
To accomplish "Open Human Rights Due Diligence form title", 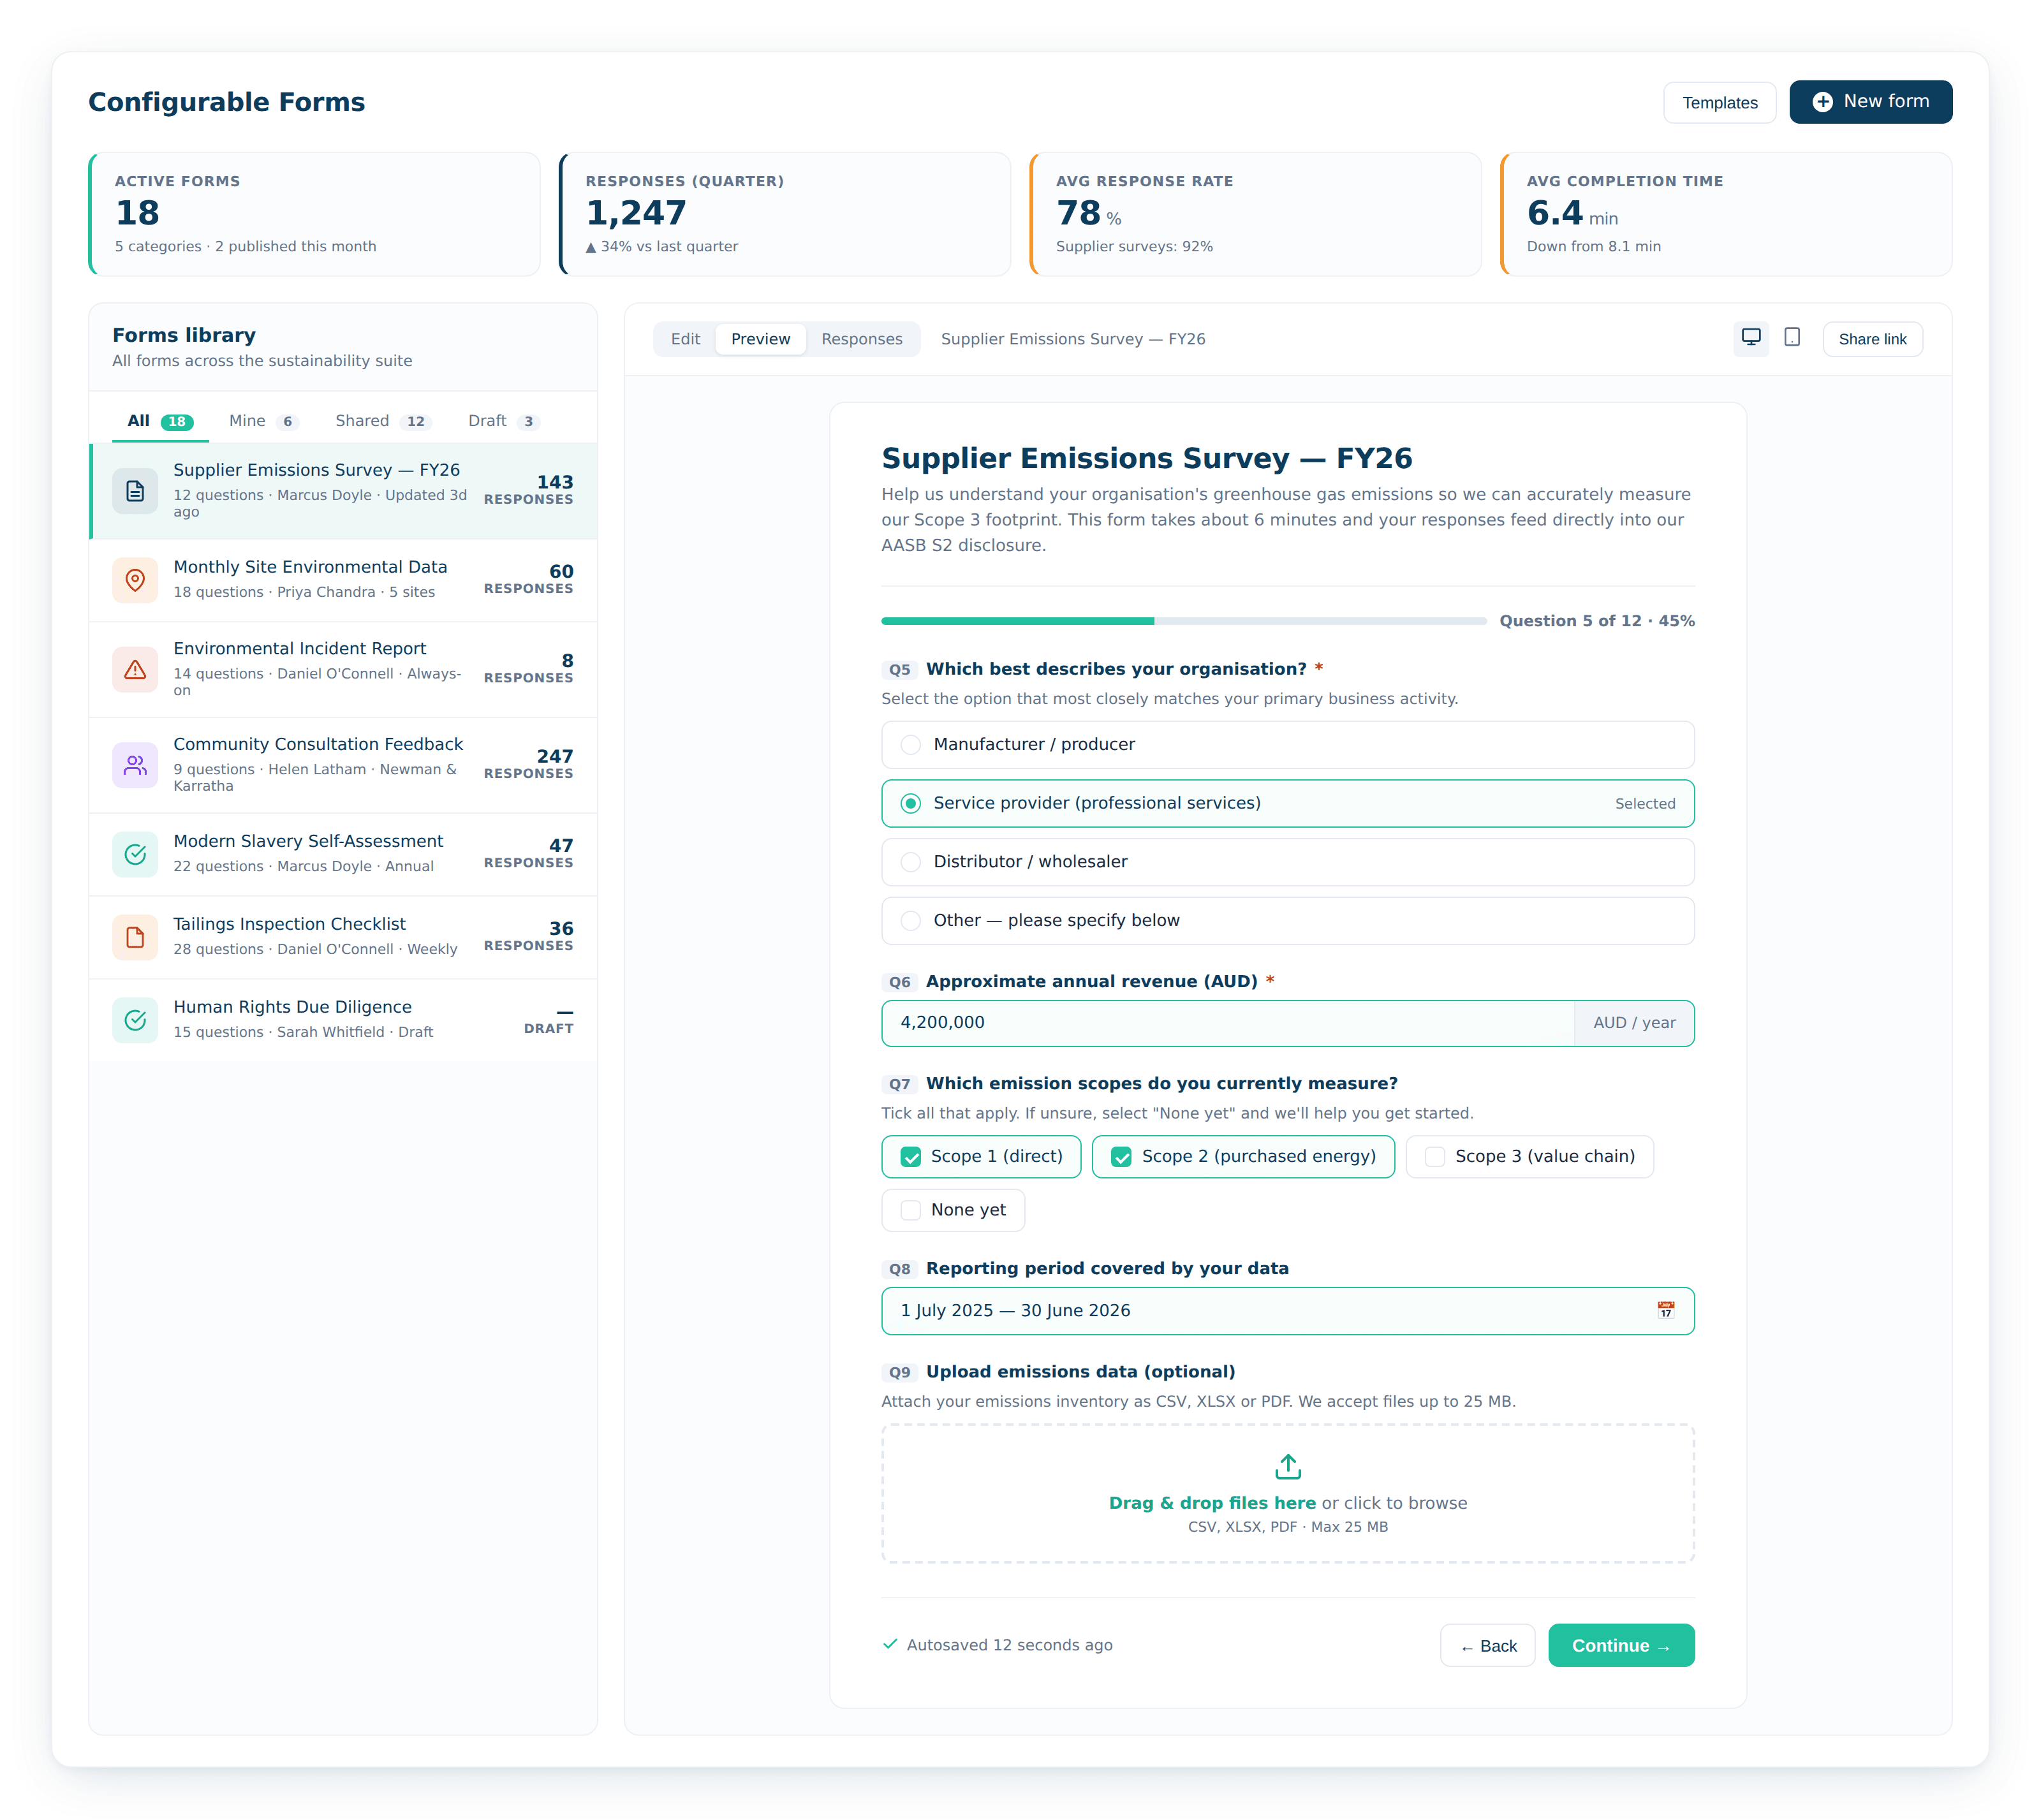I will click(292, 1007).
